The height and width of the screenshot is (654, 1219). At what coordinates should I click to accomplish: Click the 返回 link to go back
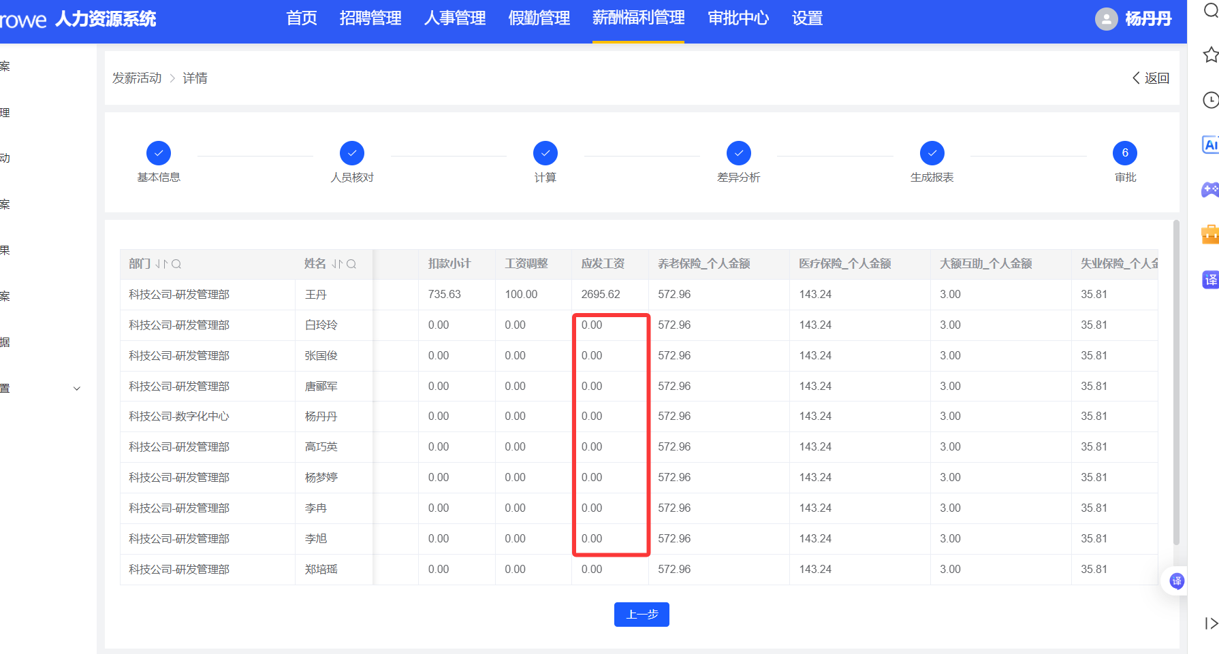pyautogui.click(x=1151, y=78)
